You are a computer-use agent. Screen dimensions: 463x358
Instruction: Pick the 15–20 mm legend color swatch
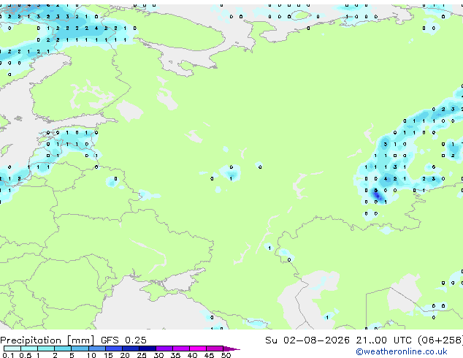click(114, 349)
